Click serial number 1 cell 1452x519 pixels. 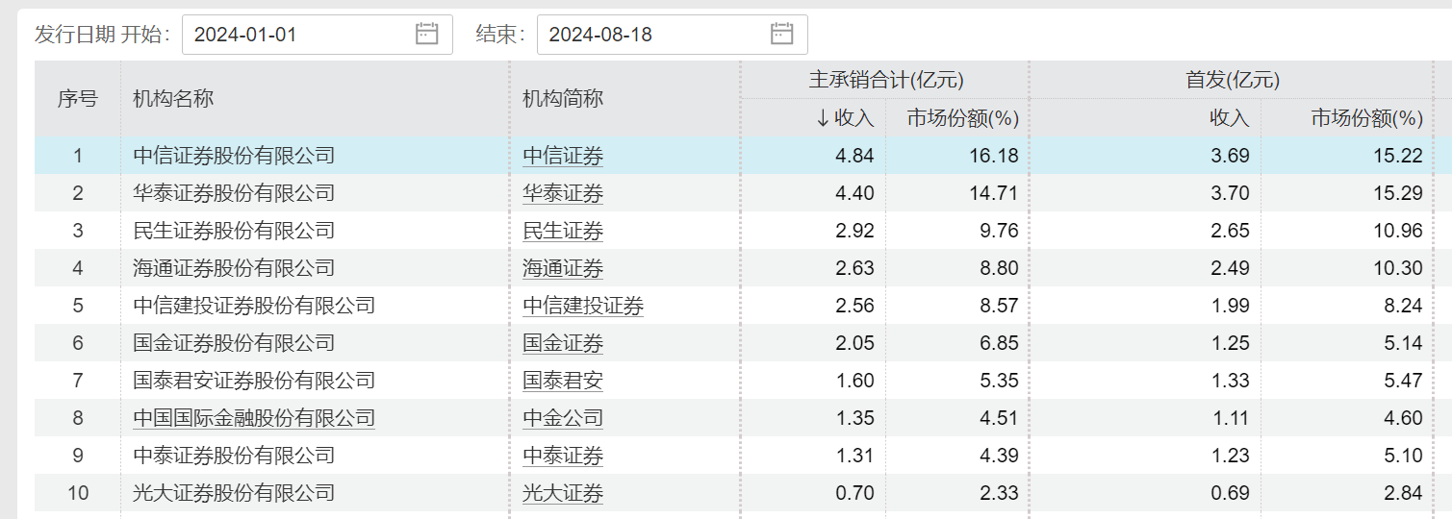pos(78,156)
